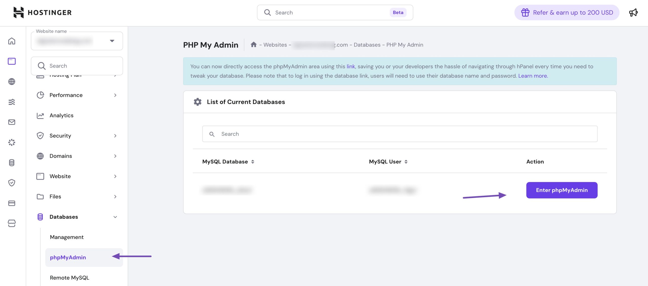This screenshot has height=286, width=648.
Task: Click the magnifier icon in top search bar
Action: (267, 12)
